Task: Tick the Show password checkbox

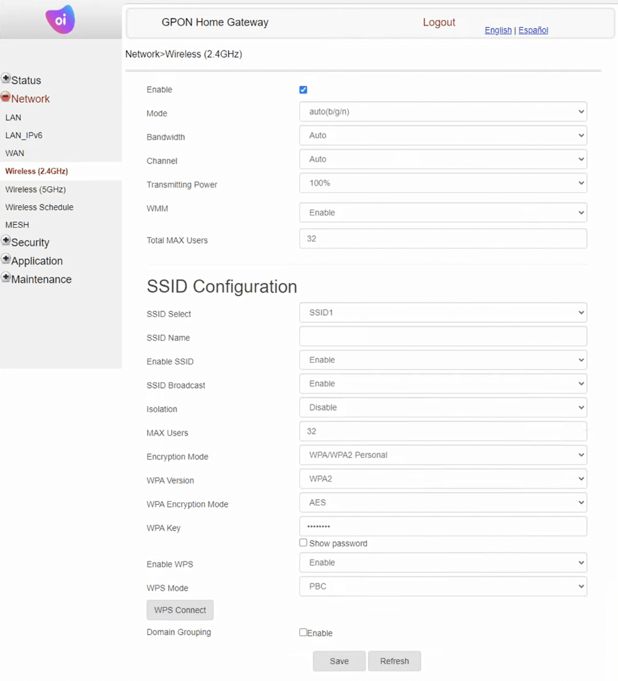Action: [303, 543]
